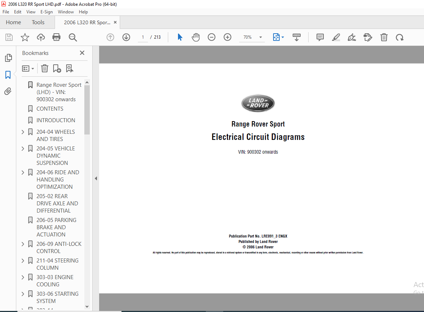Viewport: 424px width, 312px height.
Task: Find current bookmark icon
Action: (x=69, y=69)
